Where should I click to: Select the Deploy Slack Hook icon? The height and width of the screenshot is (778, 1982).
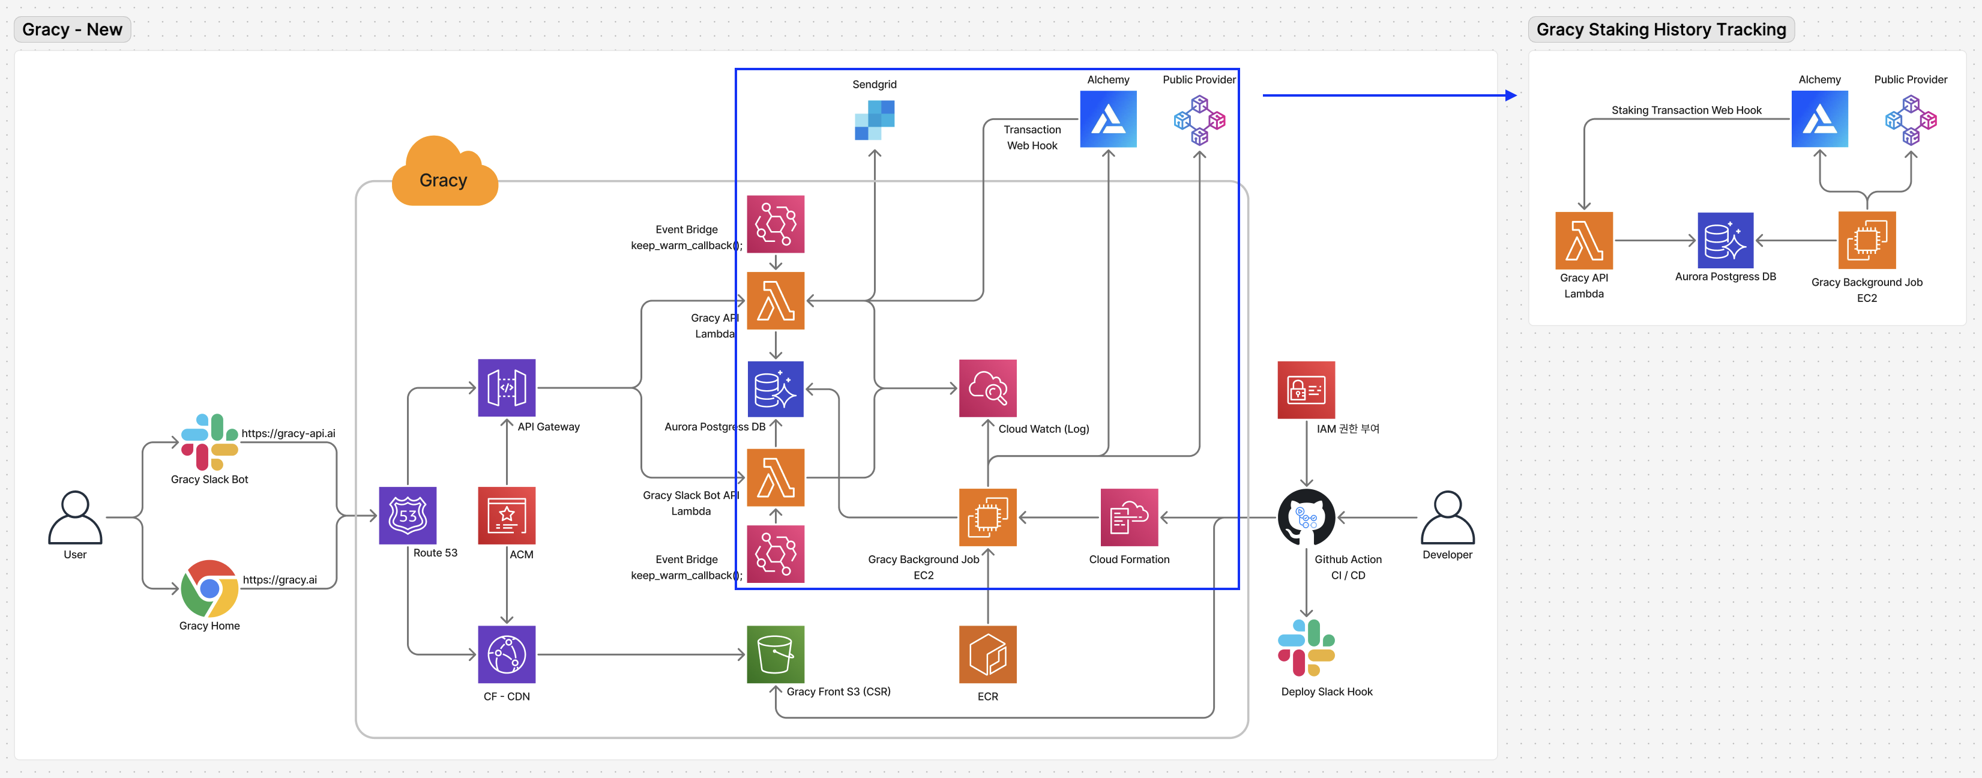coord(1306,648)
